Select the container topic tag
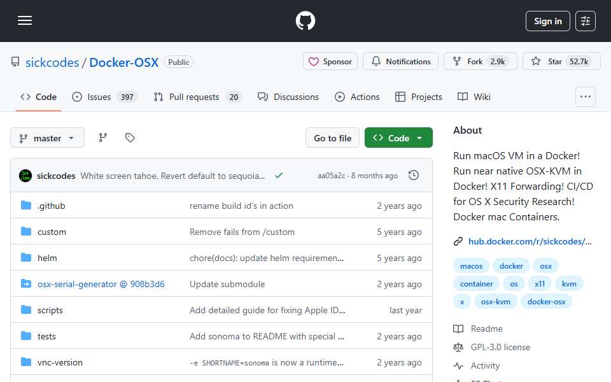Image resolution: width=611 pixels, height=382 pixels. click(476, 284)
